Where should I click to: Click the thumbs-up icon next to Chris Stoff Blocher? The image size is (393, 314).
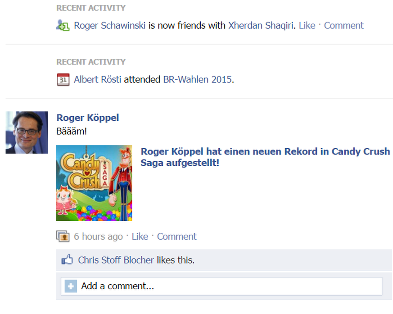pos(67,260)
